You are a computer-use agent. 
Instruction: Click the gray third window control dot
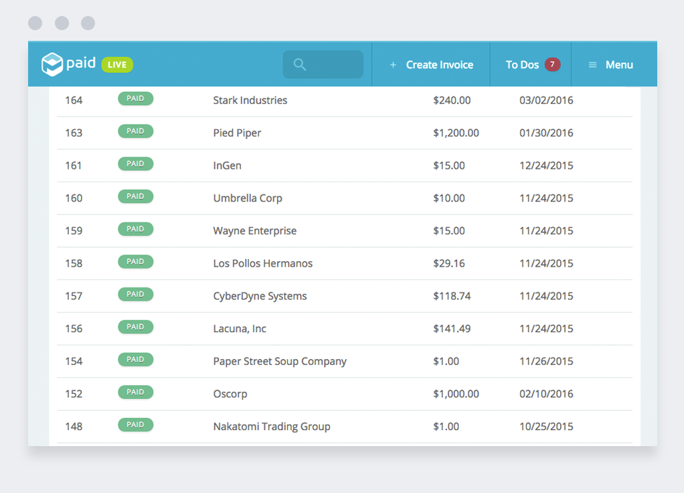[x=88, y=23]
